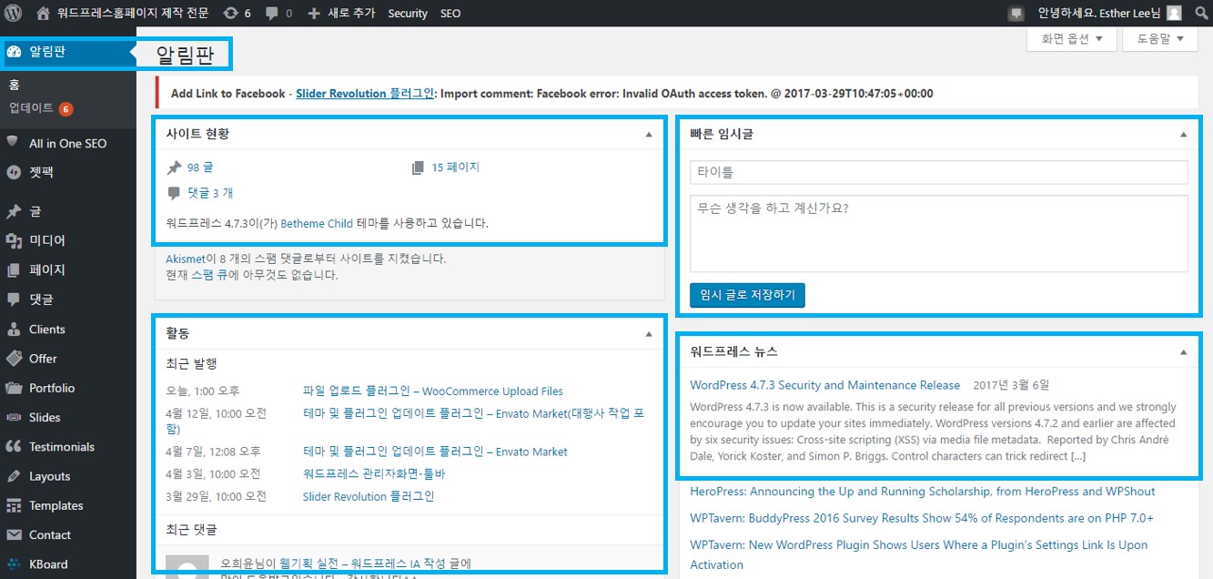Viewport: 1213px width, 579px height.
Task: Open the KBoard menu in sidebar
Action: (x=47, y=564)
